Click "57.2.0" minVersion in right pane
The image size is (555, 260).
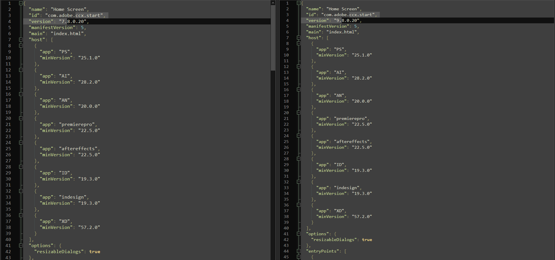click(x=361, y=217)
